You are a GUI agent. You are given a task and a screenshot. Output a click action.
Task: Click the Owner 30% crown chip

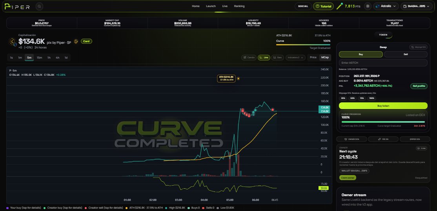tap(351, 139)
